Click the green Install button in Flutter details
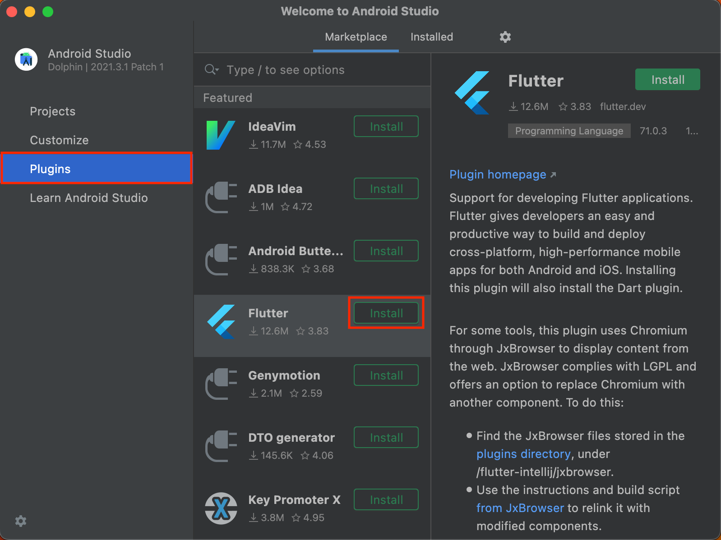Screen dimensions: 721x540 (668, 80)
